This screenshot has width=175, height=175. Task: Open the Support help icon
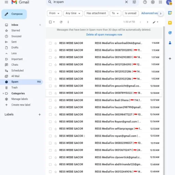[x=145, y=2]
